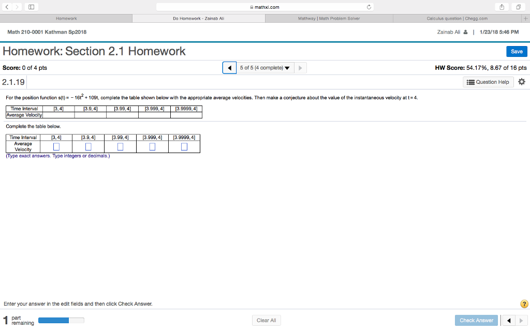This screenshot has width=530, height=331.
Task: Click the tab overview icon top right
Action: pos(519,6)
